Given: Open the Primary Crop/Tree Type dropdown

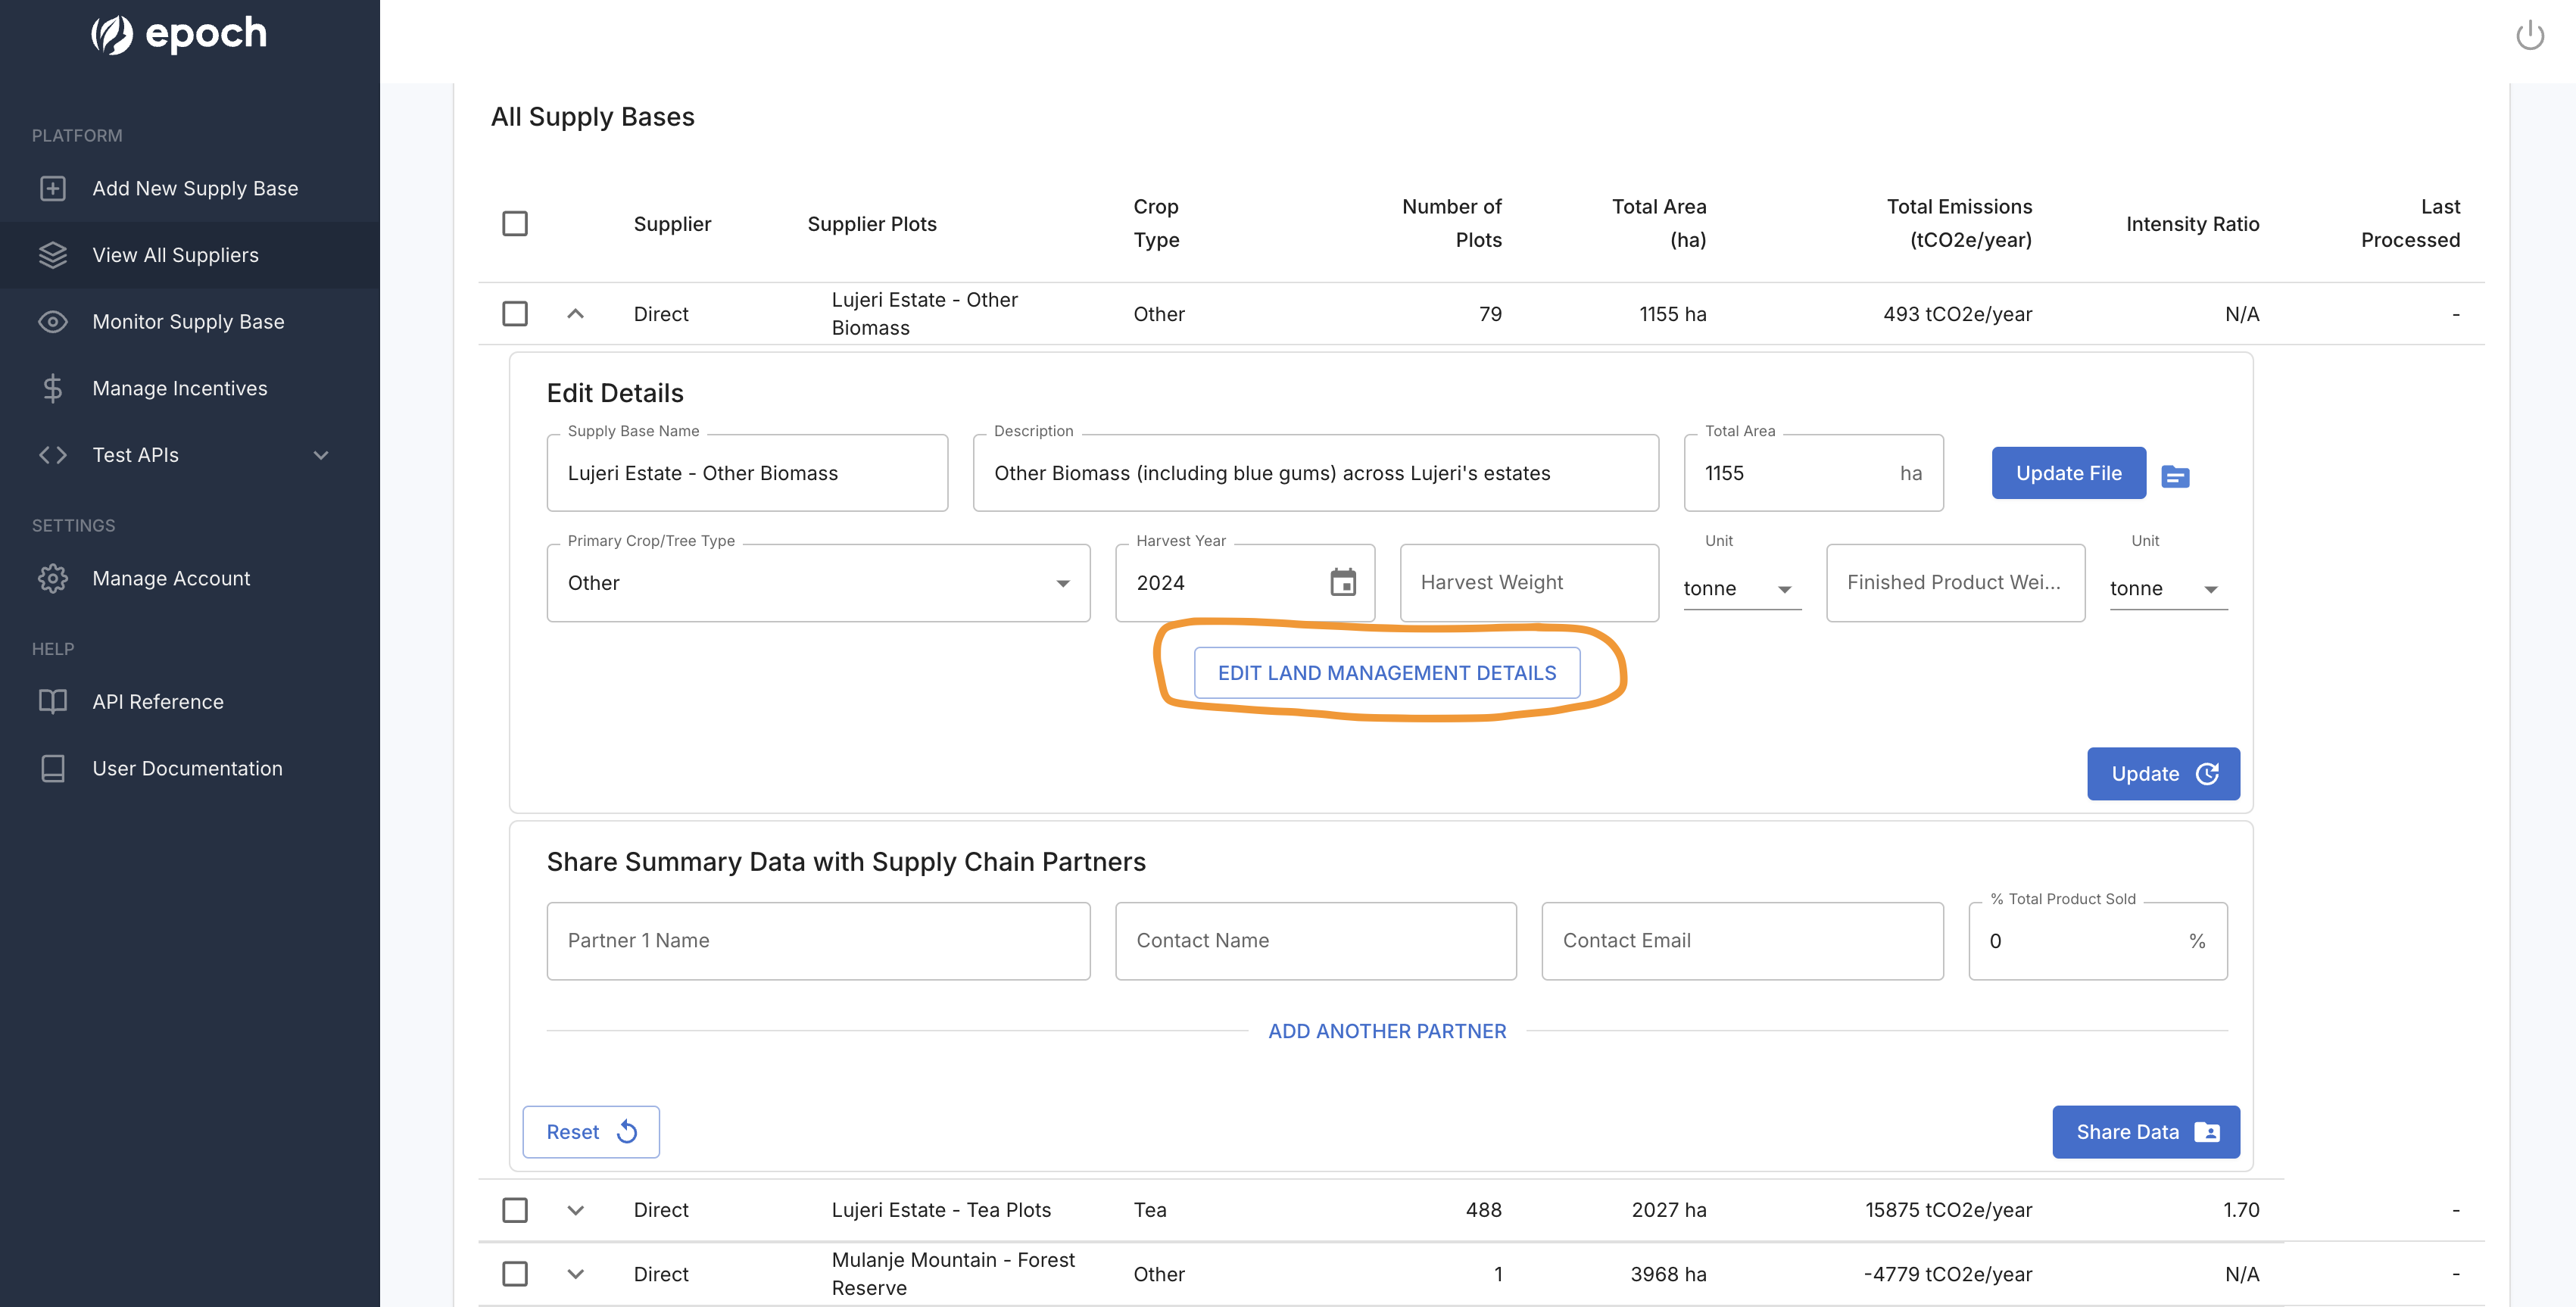Looking at the screenshot, I should click(817, 583).
